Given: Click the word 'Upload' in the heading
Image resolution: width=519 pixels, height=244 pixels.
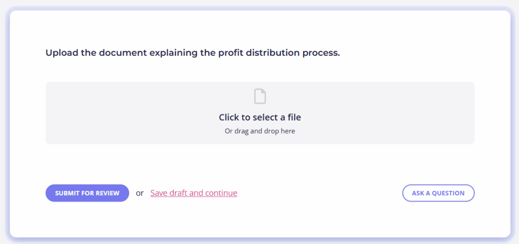Looking at the screenshot, I should tap(62, 53).
